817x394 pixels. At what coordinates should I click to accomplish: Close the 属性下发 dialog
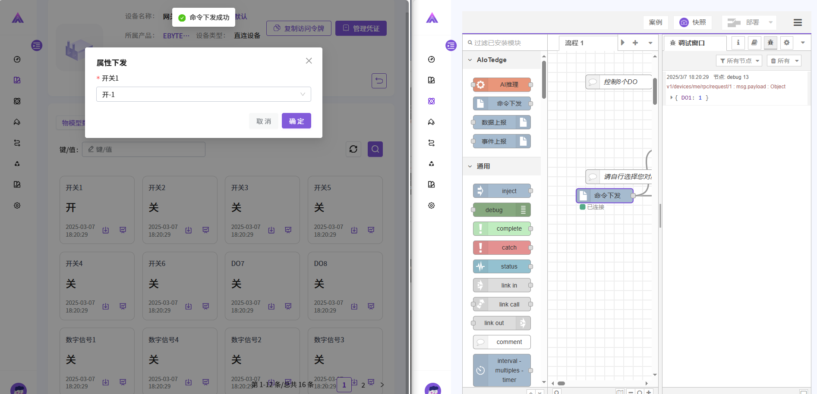click(309, 61)
